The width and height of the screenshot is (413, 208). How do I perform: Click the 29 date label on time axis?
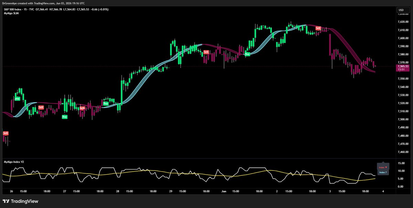pyautogui.click(x=170, y=191)
